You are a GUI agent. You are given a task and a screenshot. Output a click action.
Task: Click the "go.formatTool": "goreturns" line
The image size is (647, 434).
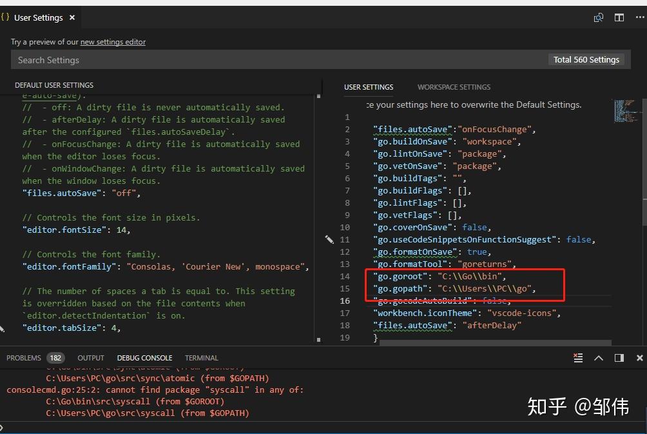445,264
